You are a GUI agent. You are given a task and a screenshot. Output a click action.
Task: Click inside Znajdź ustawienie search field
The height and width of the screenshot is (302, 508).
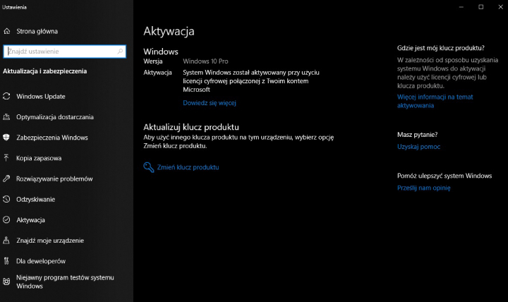pos(65,52)
